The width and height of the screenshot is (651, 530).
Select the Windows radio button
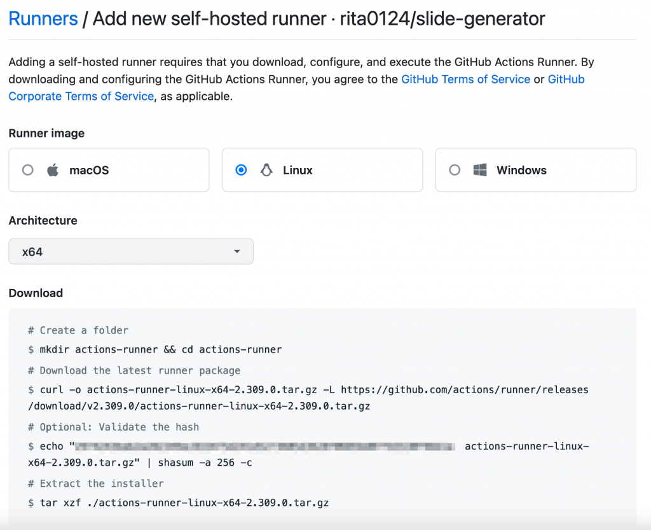455,170
